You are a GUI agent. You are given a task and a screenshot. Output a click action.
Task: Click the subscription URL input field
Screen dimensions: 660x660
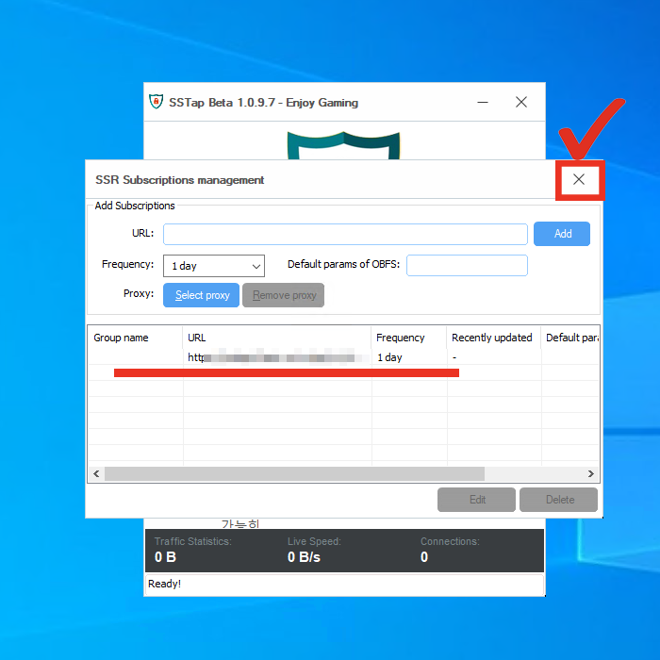(x=345, y=234)
